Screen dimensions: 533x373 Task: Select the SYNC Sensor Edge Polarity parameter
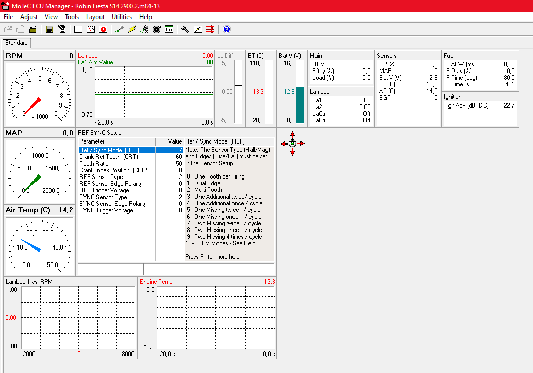click(131, 204)
